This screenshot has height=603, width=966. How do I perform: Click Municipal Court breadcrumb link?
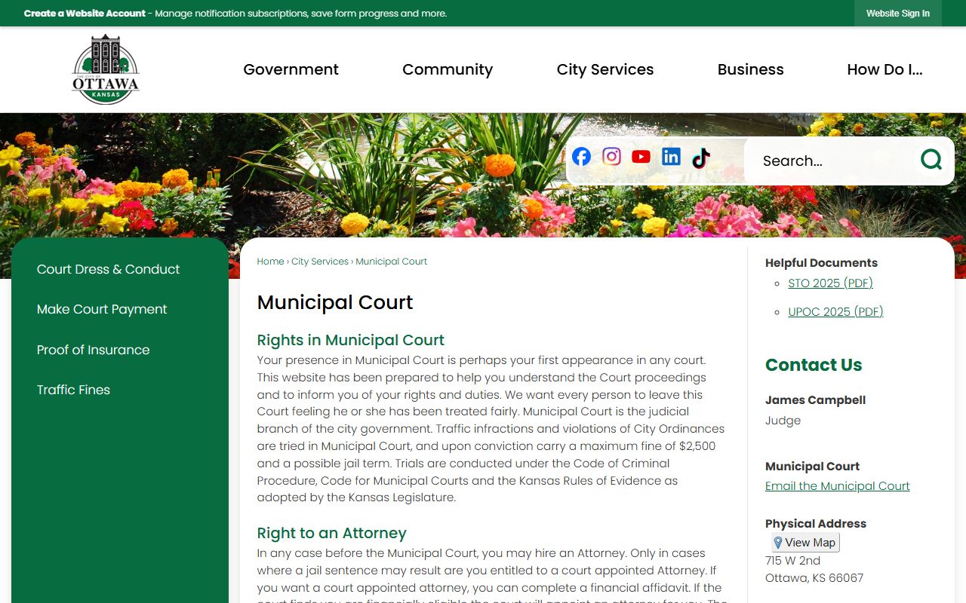pos(392,262)
